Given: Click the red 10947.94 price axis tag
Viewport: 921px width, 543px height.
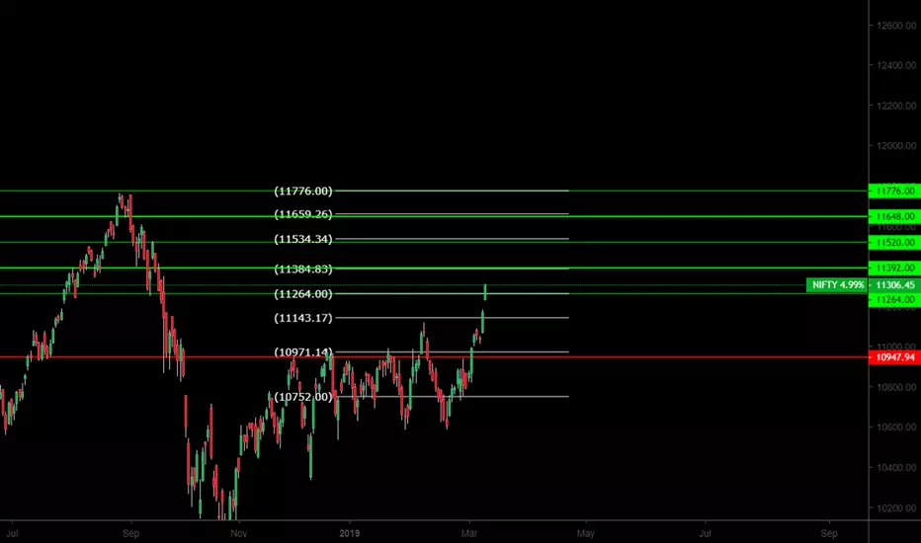Looking at the screenshot, I should tap(894, 357).
